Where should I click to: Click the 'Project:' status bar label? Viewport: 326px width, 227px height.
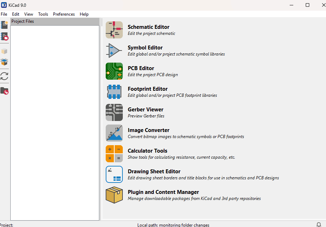point(6,225)
